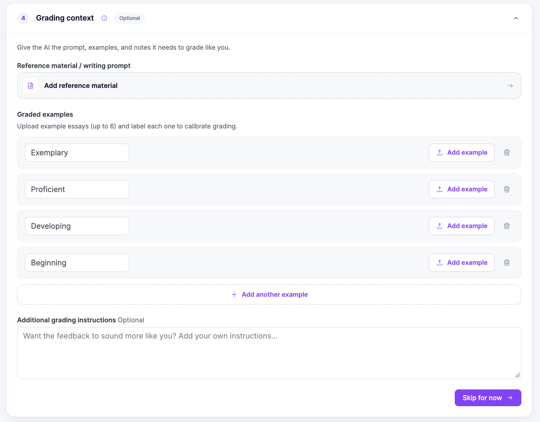Screen dimensions: 540x422
Task: Click Add example in the Beginning row
Action: point(461,263)
